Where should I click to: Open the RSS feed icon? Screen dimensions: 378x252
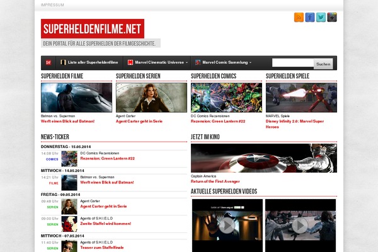tap(299, 18)
